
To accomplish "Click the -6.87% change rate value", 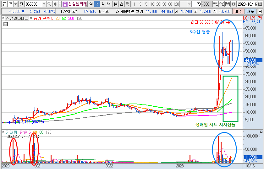I will click(49, 11).
